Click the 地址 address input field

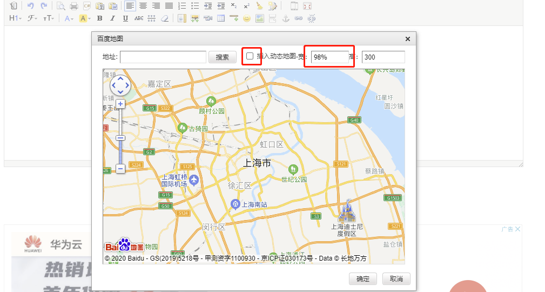click(x=163, y=57)
